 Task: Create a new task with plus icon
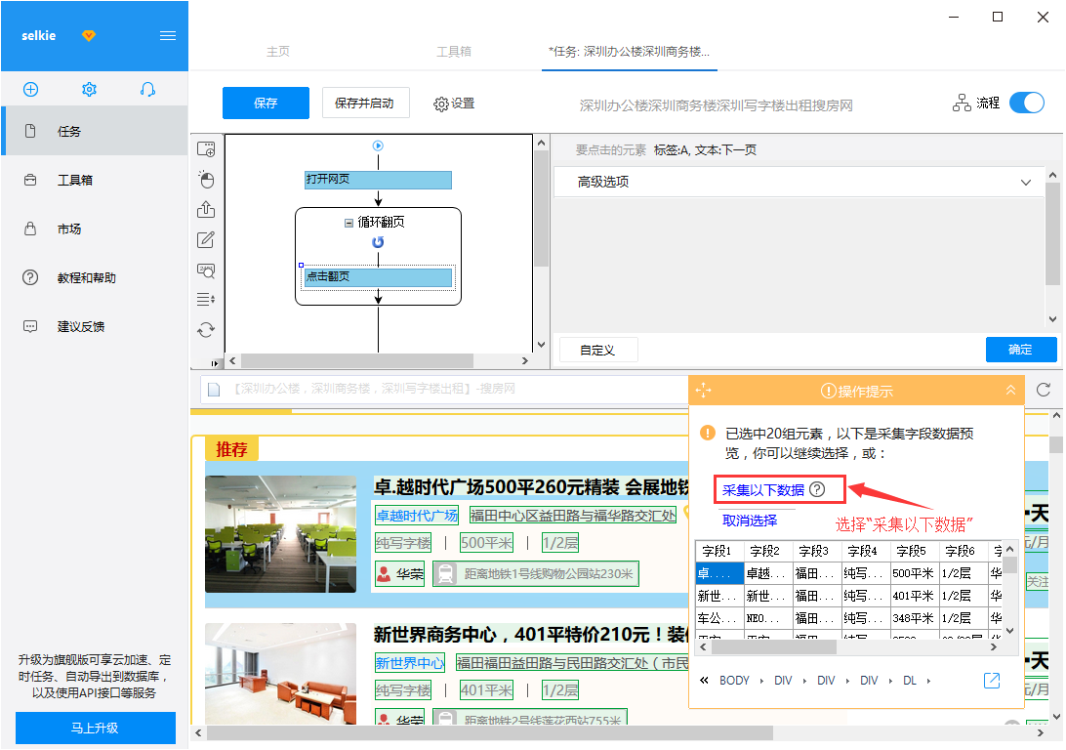coord(30,89)
